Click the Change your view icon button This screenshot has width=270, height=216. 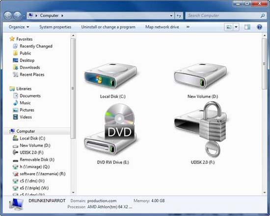coord(229,27)
